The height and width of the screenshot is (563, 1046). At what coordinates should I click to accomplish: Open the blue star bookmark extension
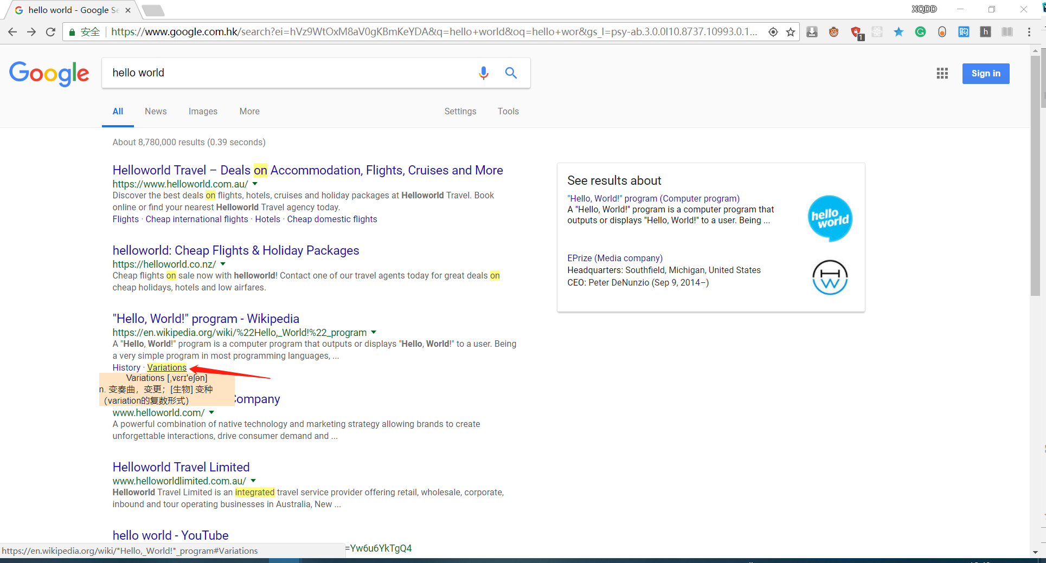point(899,32)
